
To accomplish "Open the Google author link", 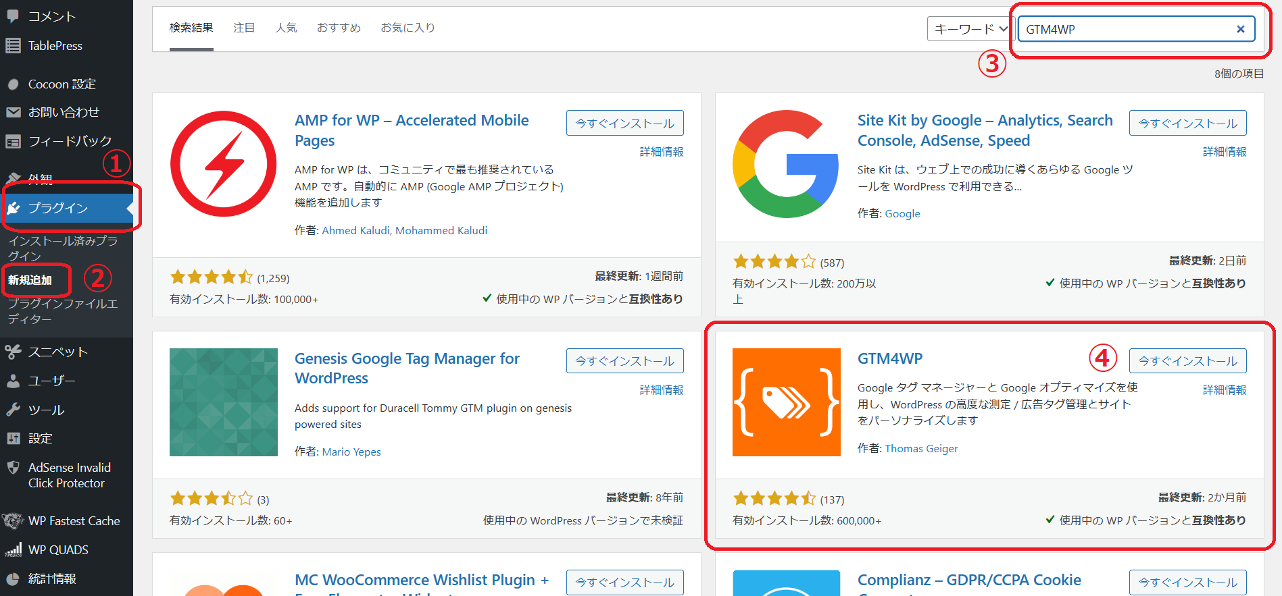I will [x=902, y=213].
